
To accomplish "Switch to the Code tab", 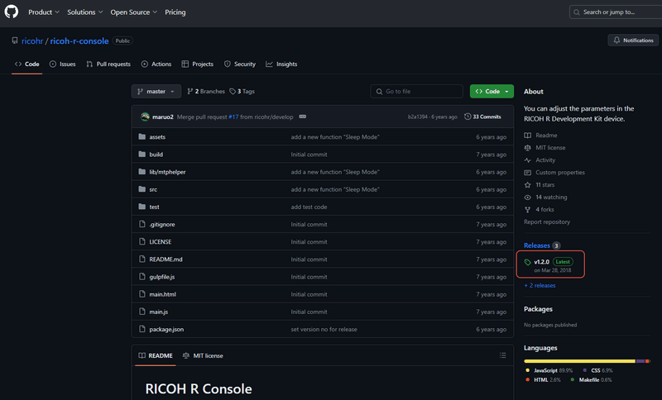I will click(x=27, y=64).
